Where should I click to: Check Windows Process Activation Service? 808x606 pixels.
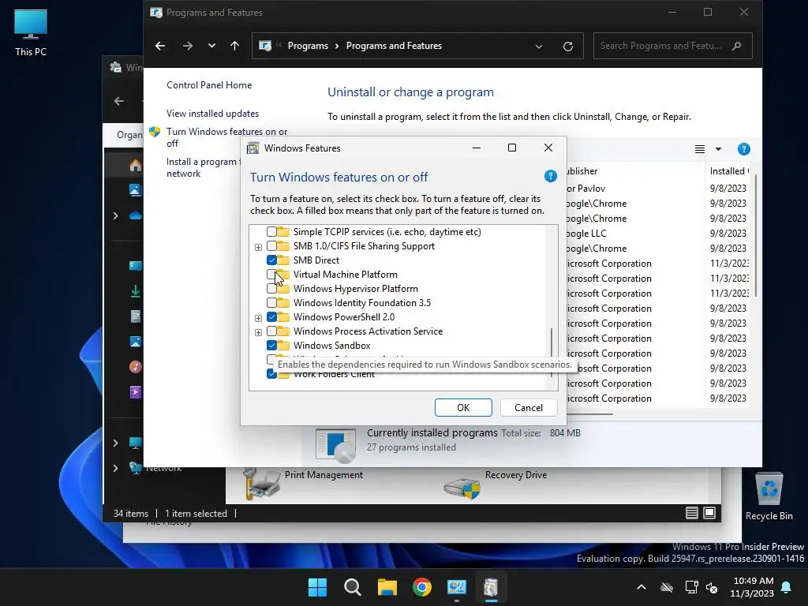click(x=271, y=331)
